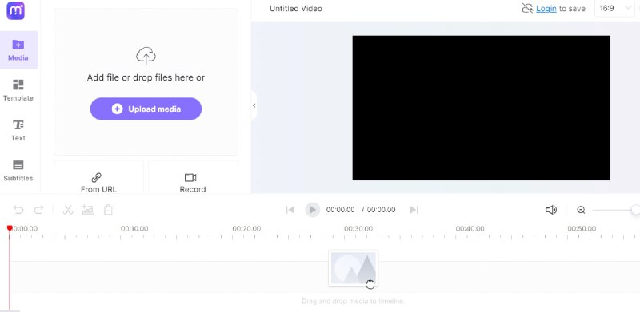640x312 pixels.
Task: Mute the volume speaker icon
Action: coord(551,210)
